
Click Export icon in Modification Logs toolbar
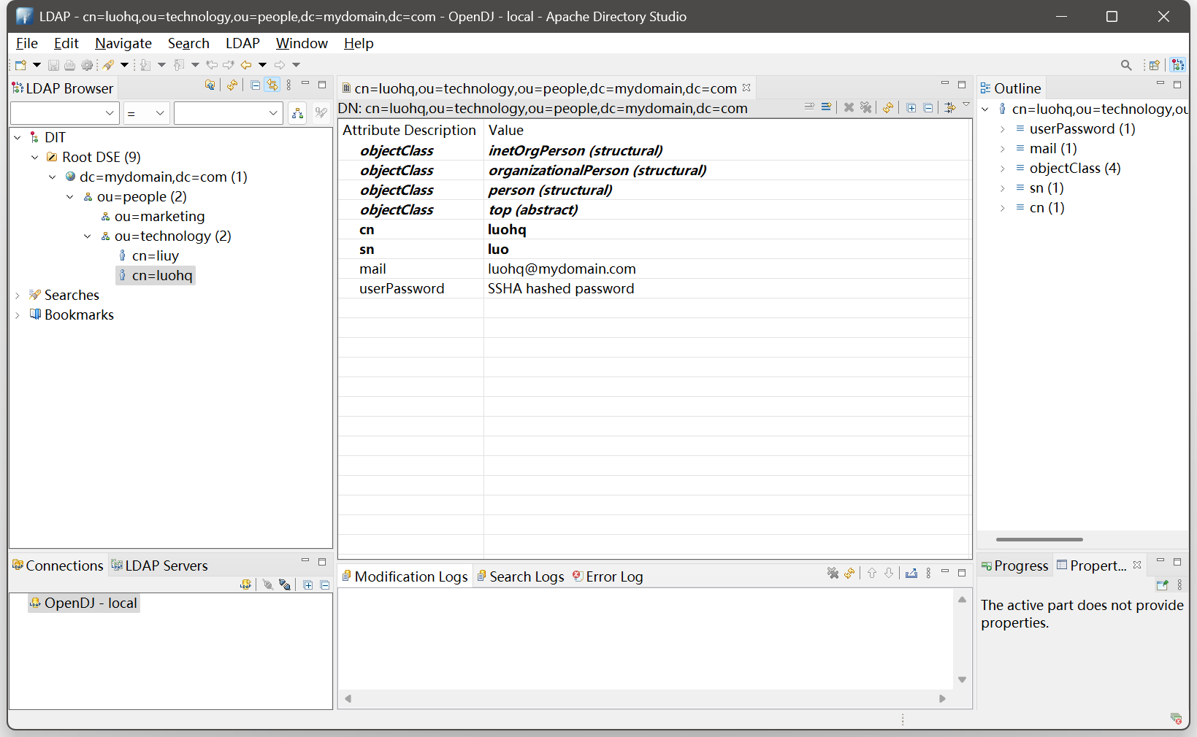[911, 574]
